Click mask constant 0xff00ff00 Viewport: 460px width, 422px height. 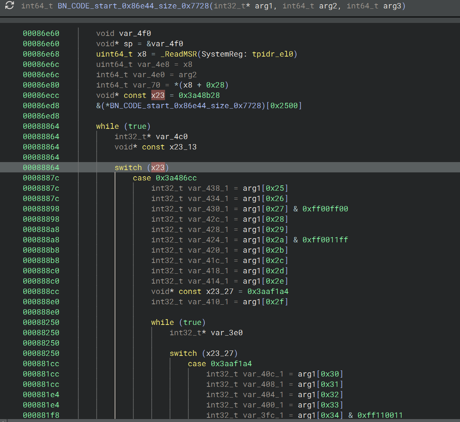pos(325,209)
